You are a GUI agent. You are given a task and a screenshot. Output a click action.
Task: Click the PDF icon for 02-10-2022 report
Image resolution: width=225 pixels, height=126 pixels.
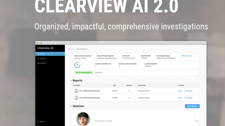pyautogui.click(x=76, y=98)
